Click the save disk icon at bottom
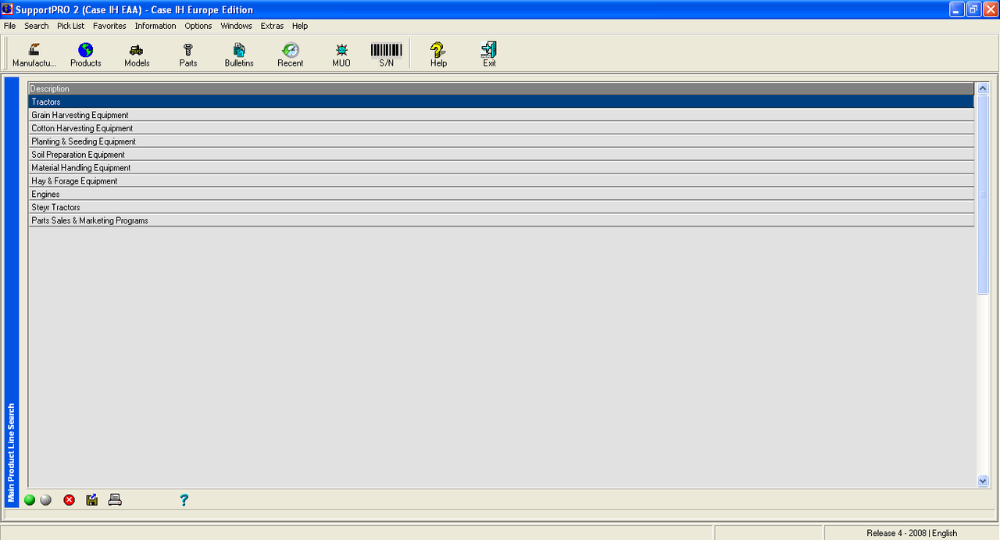This screenshot has height=540, width=1000. [x=91, y=500]
